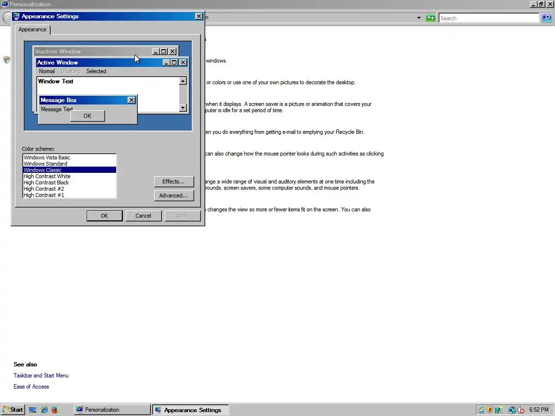Click Disabled menu item in preview
Image resolution: width=555 pixels, height=416 pixels.
click(70, 71)
